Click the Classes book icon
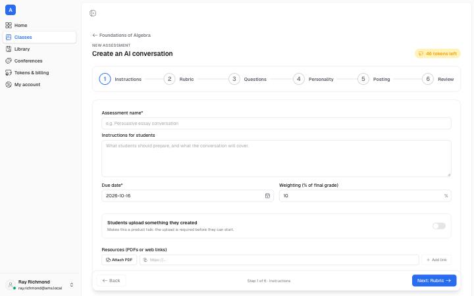Viewport: 474px width, 296px height. pos(9,37)
